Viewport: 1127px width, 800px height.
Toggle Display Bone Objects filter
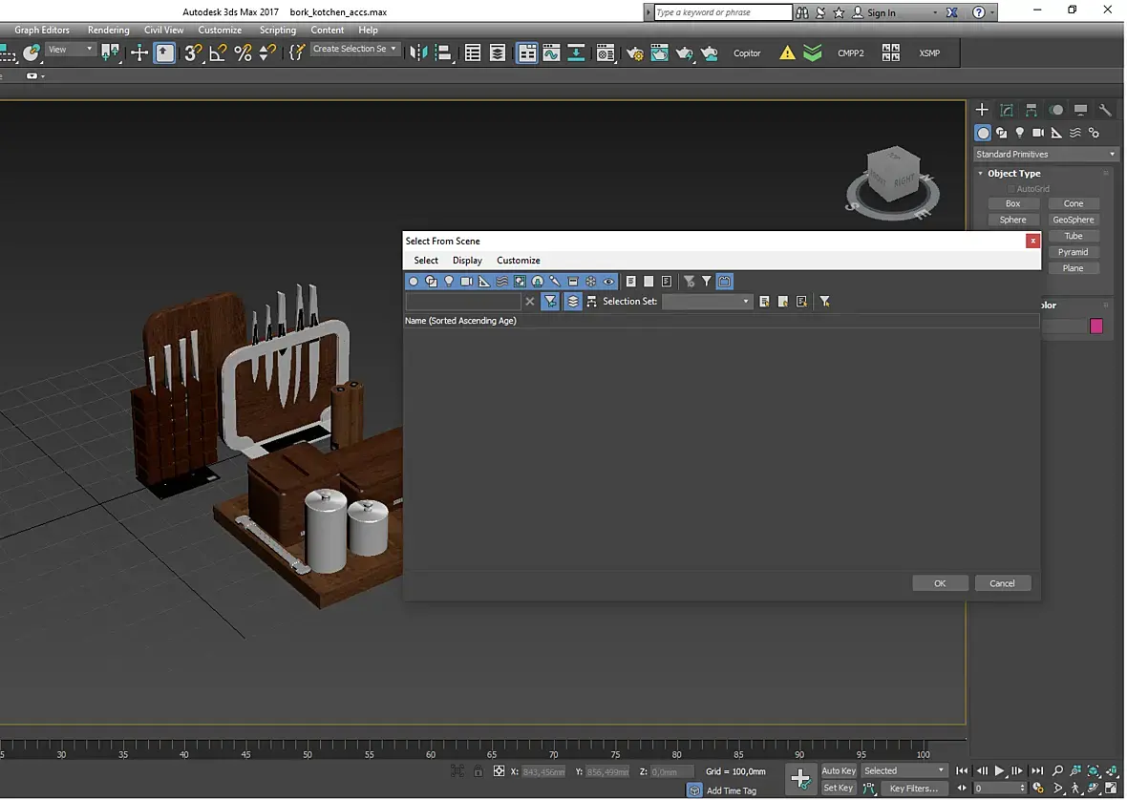[555, 282]
